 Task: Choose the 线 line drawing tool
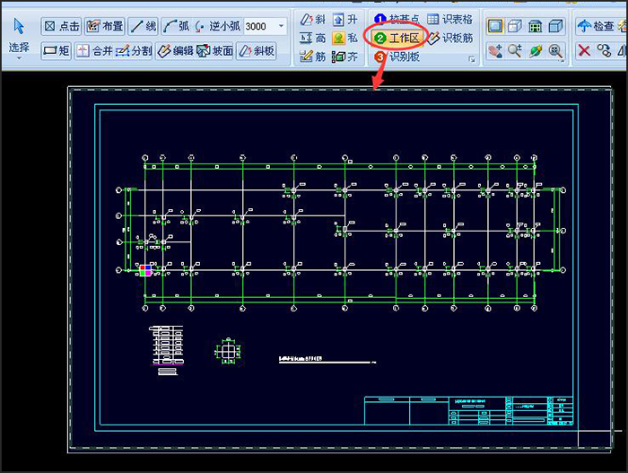click(142, 27)
